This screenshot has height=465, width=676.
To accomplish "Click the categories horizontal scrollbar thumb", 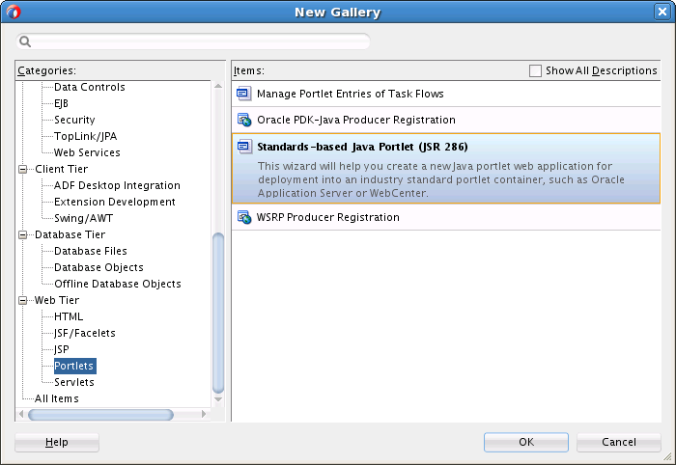I will pyautogui.click(x=100, y=415).
